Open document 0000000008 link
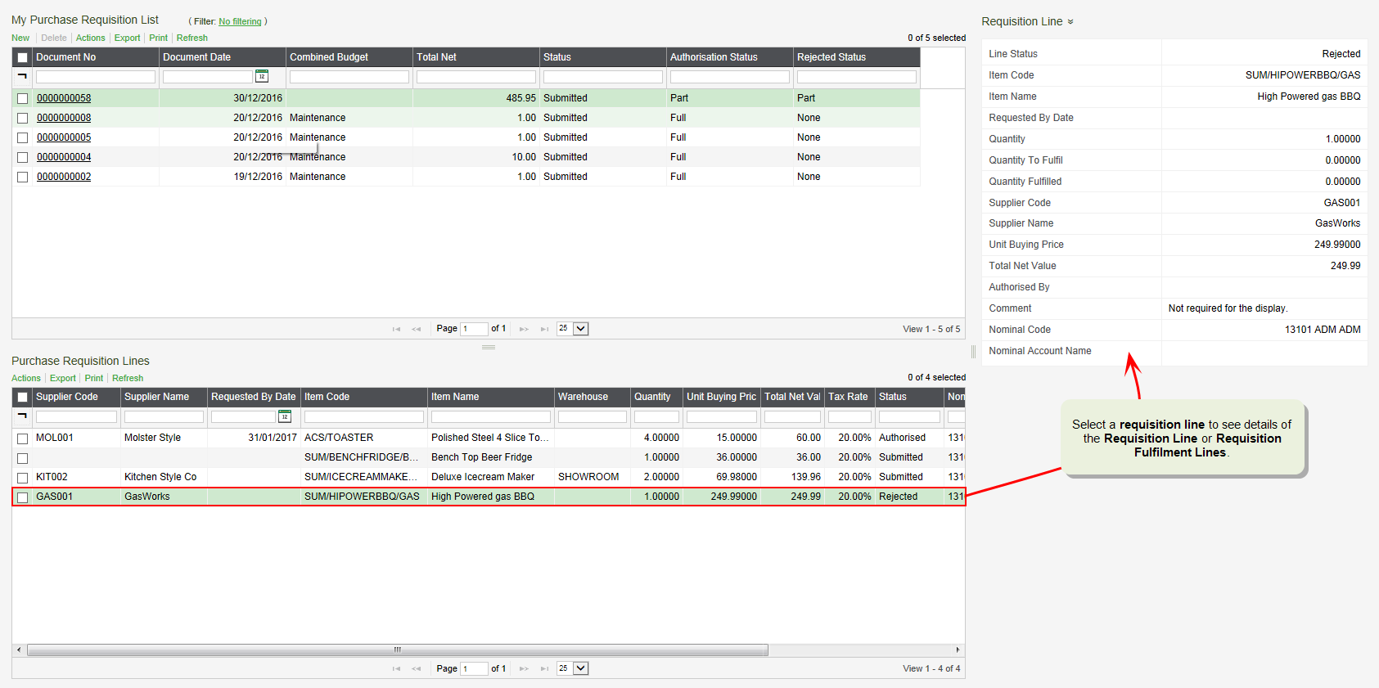Screen dimensions: 1379x688 pos(64,118)
